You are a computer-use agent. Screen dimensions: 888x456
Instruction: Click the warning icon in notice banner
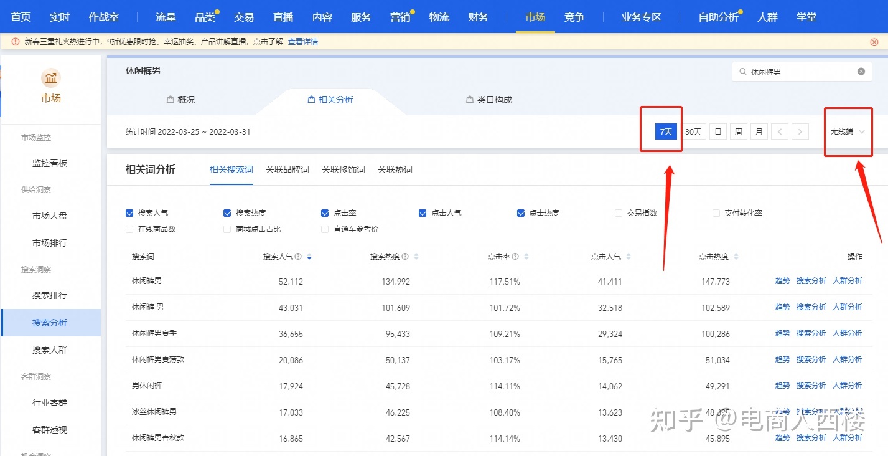coord(16,42)
